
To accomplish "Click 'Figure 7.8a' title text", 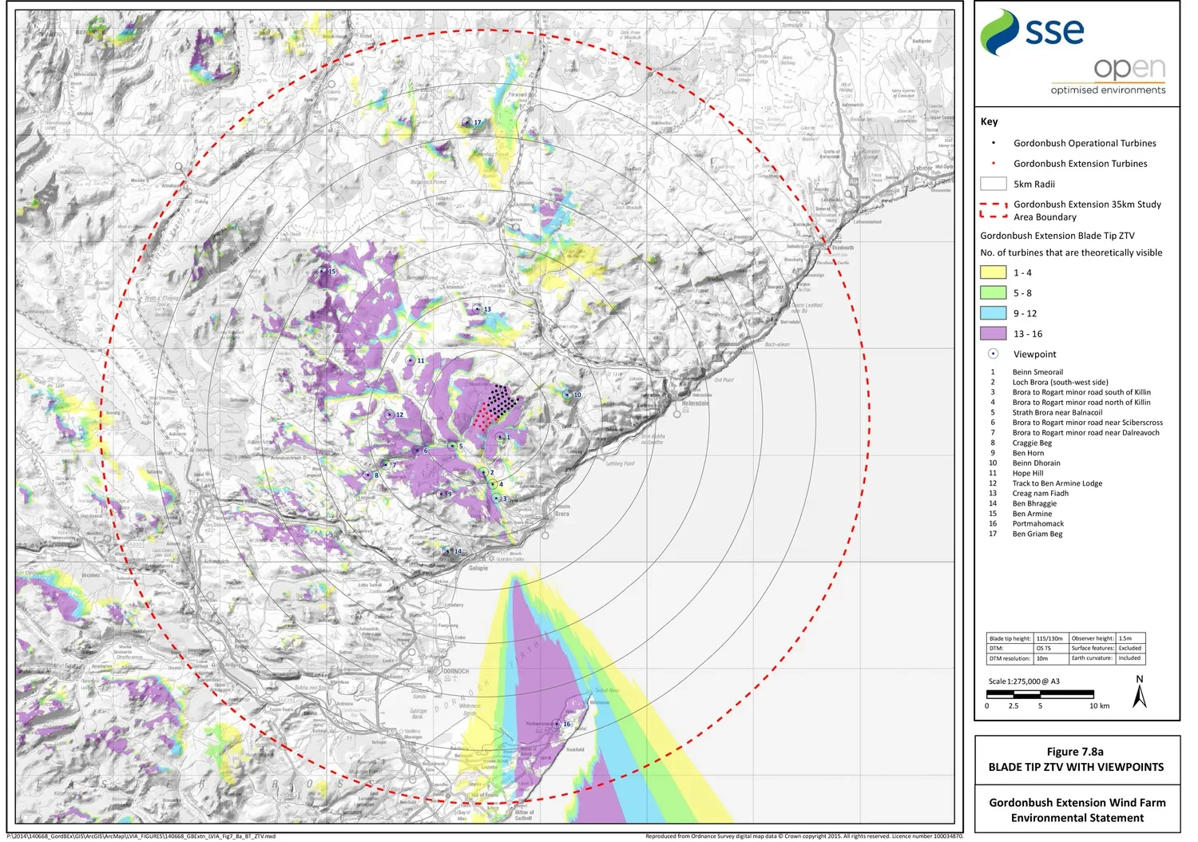I will [1075, 752].
